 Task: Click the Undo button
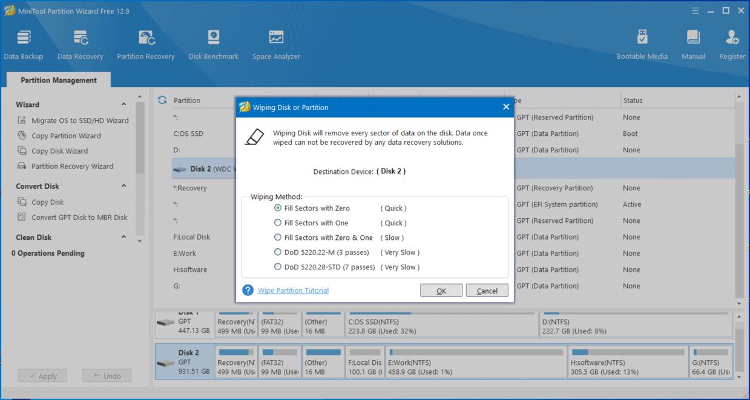point(107,376)
